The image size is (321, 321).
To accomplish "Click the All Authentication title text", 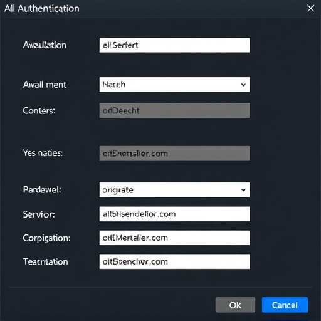I will [42, 9].
